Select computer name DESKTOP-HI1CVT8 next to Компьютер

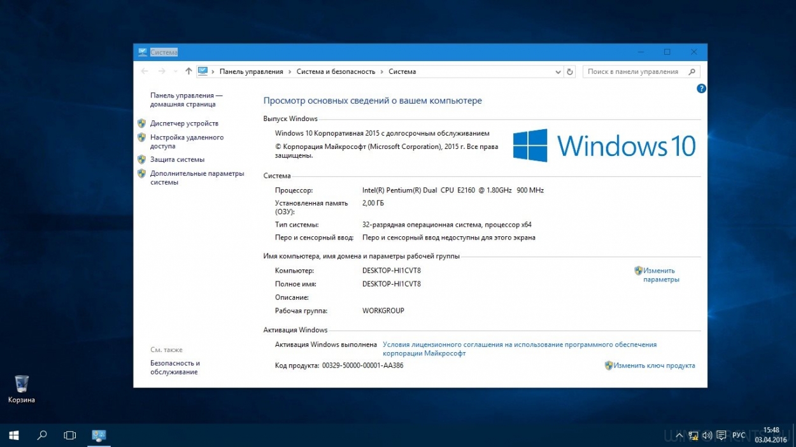(391, 271)
